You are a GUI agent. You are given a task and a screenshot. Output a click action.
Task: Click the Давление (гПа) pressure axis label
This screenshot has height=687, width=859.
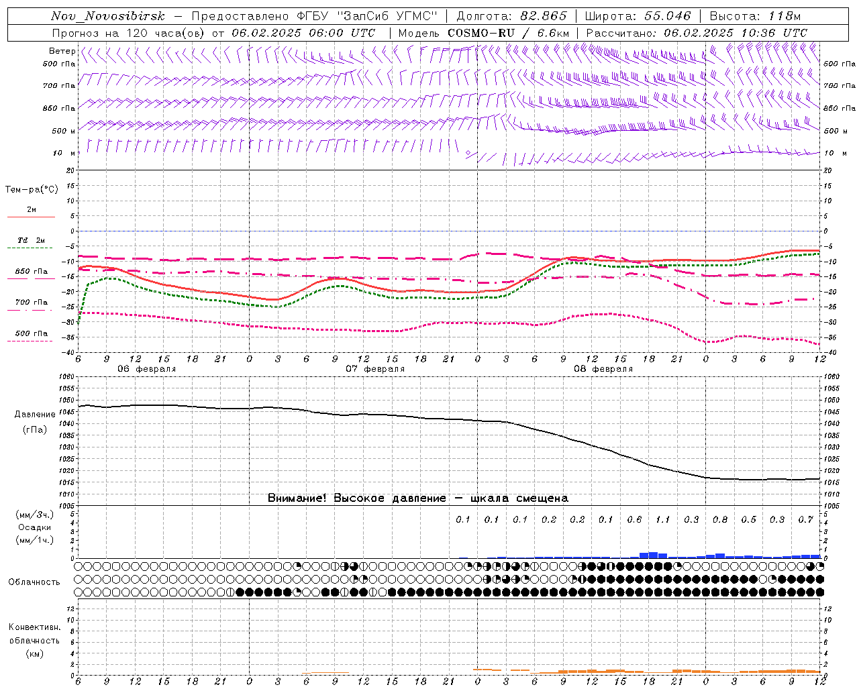pyautogui.click(x=34, y=421)
